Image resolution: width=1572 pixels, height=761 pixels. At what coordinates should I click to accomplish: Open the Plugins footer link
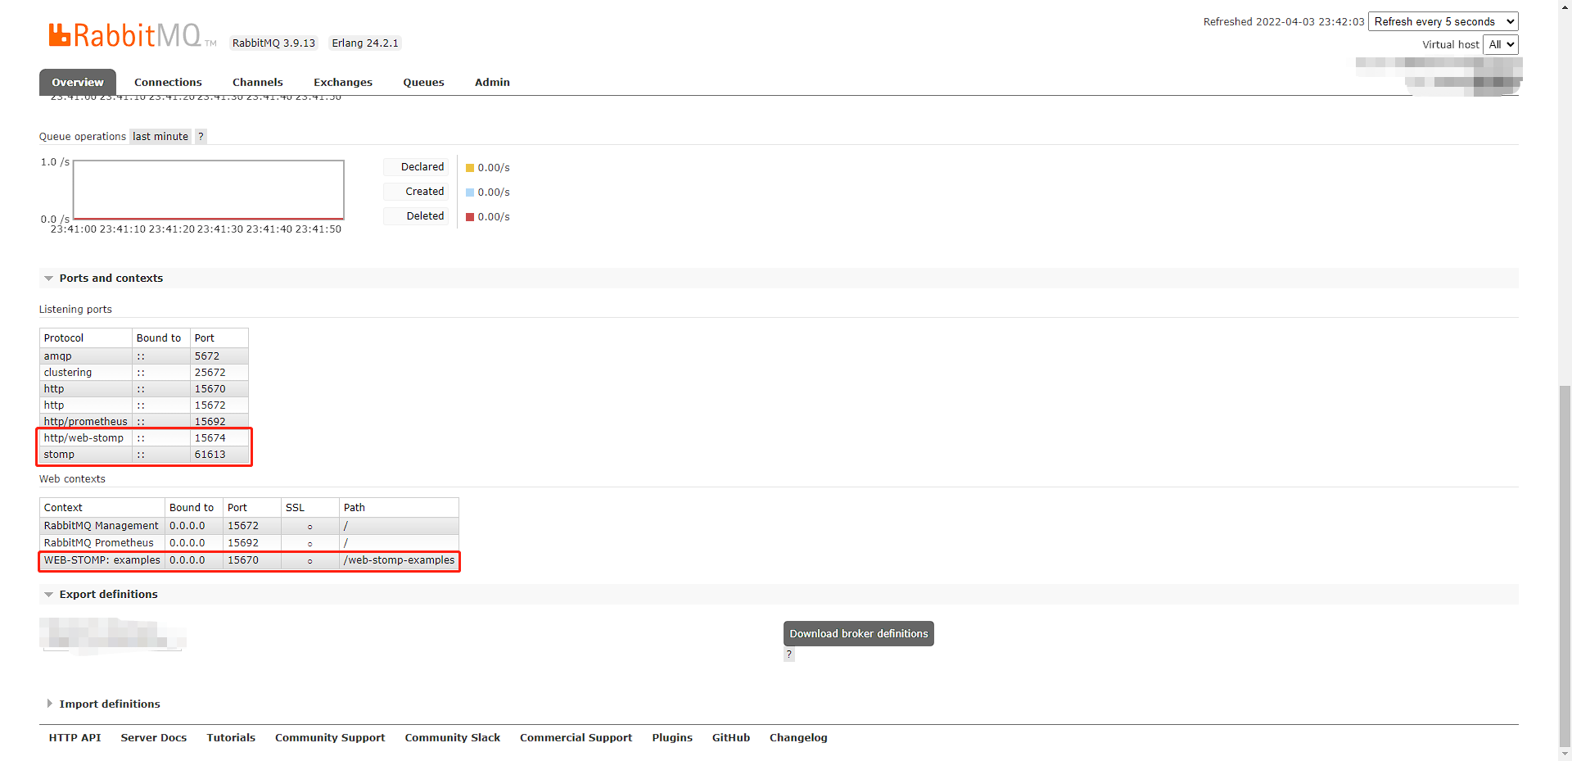(672, 738)
